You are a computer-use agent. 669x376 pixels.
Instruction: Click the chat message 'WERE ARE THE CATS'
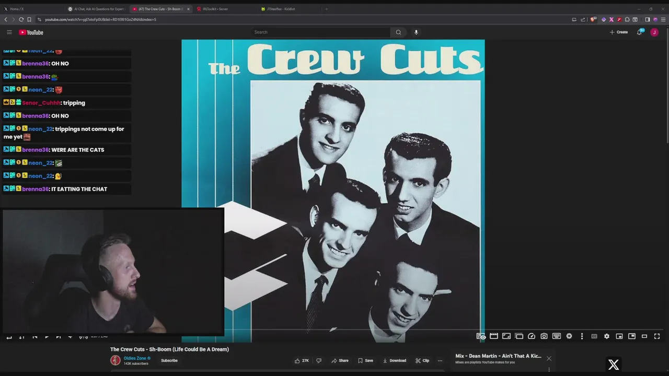click(x=78, y=150)
